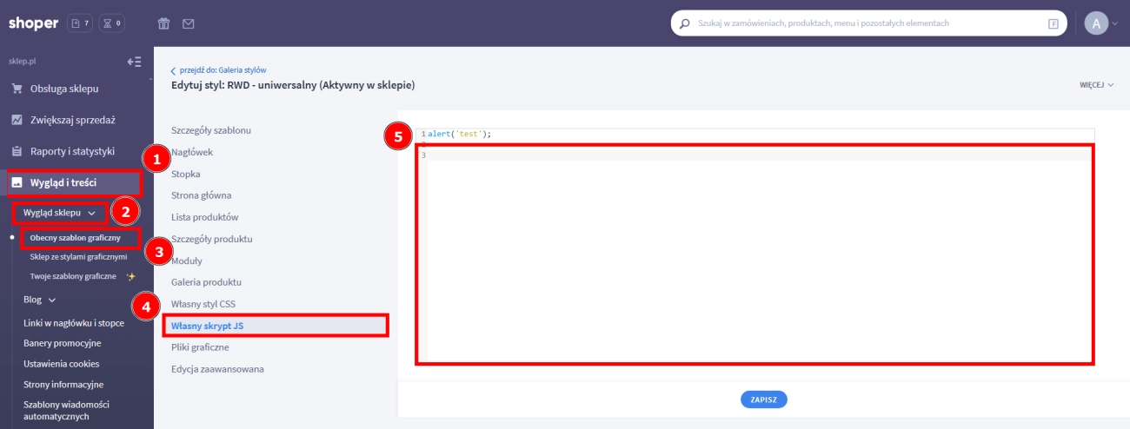Expand the Blog submenu
The width and height of the screenshot is (1130, 429).
[39, 300]
